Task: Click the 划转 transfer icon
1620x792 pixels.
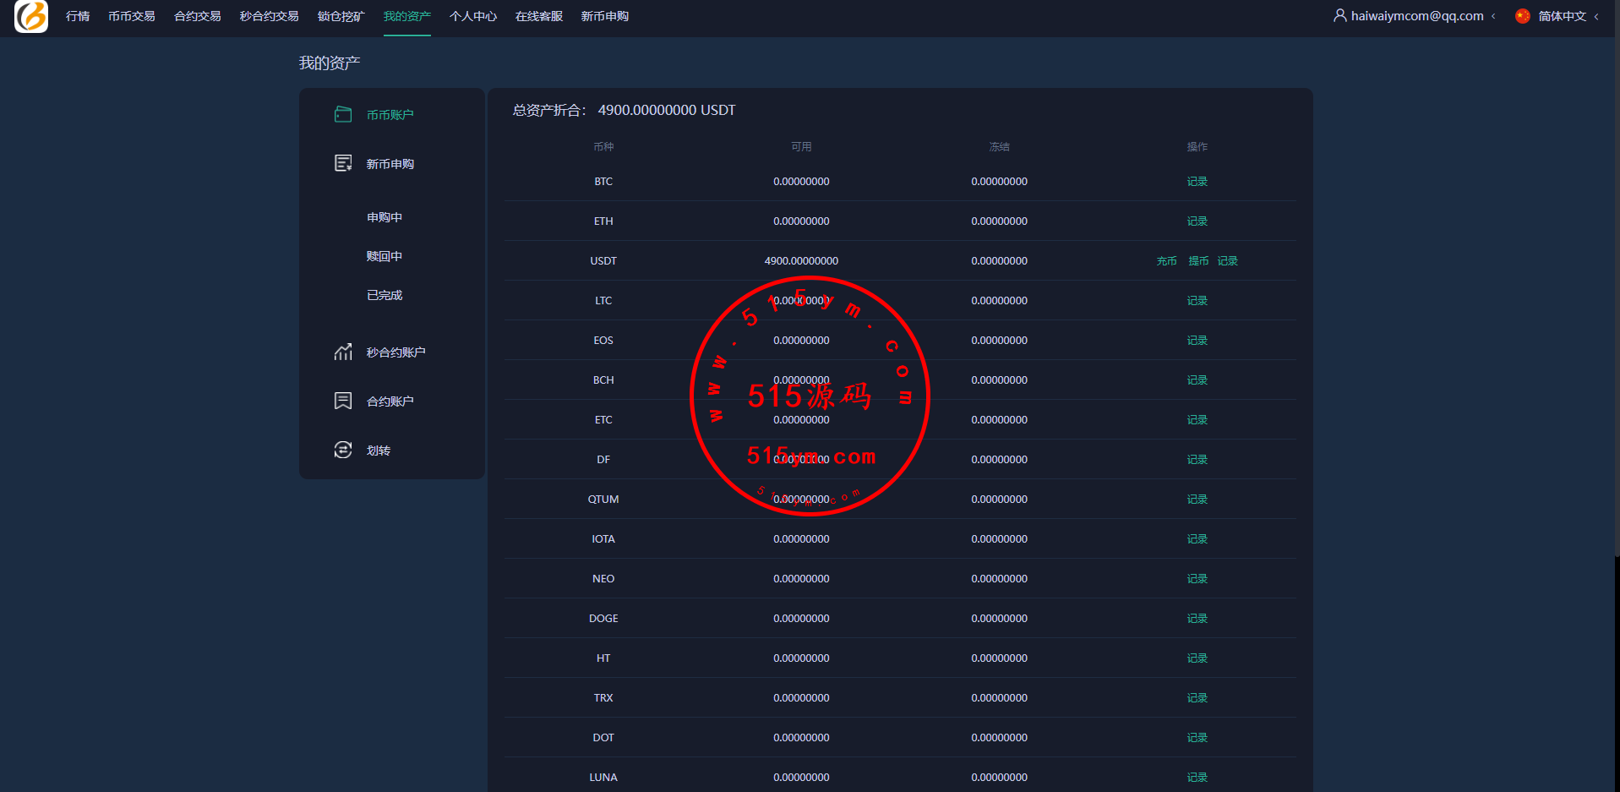Action: pos(343,450)
